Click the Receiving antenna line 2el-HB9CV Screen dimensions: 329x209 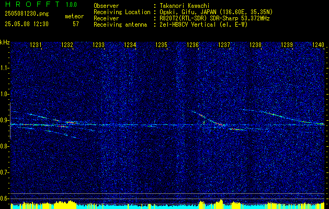tap(203, 25)
